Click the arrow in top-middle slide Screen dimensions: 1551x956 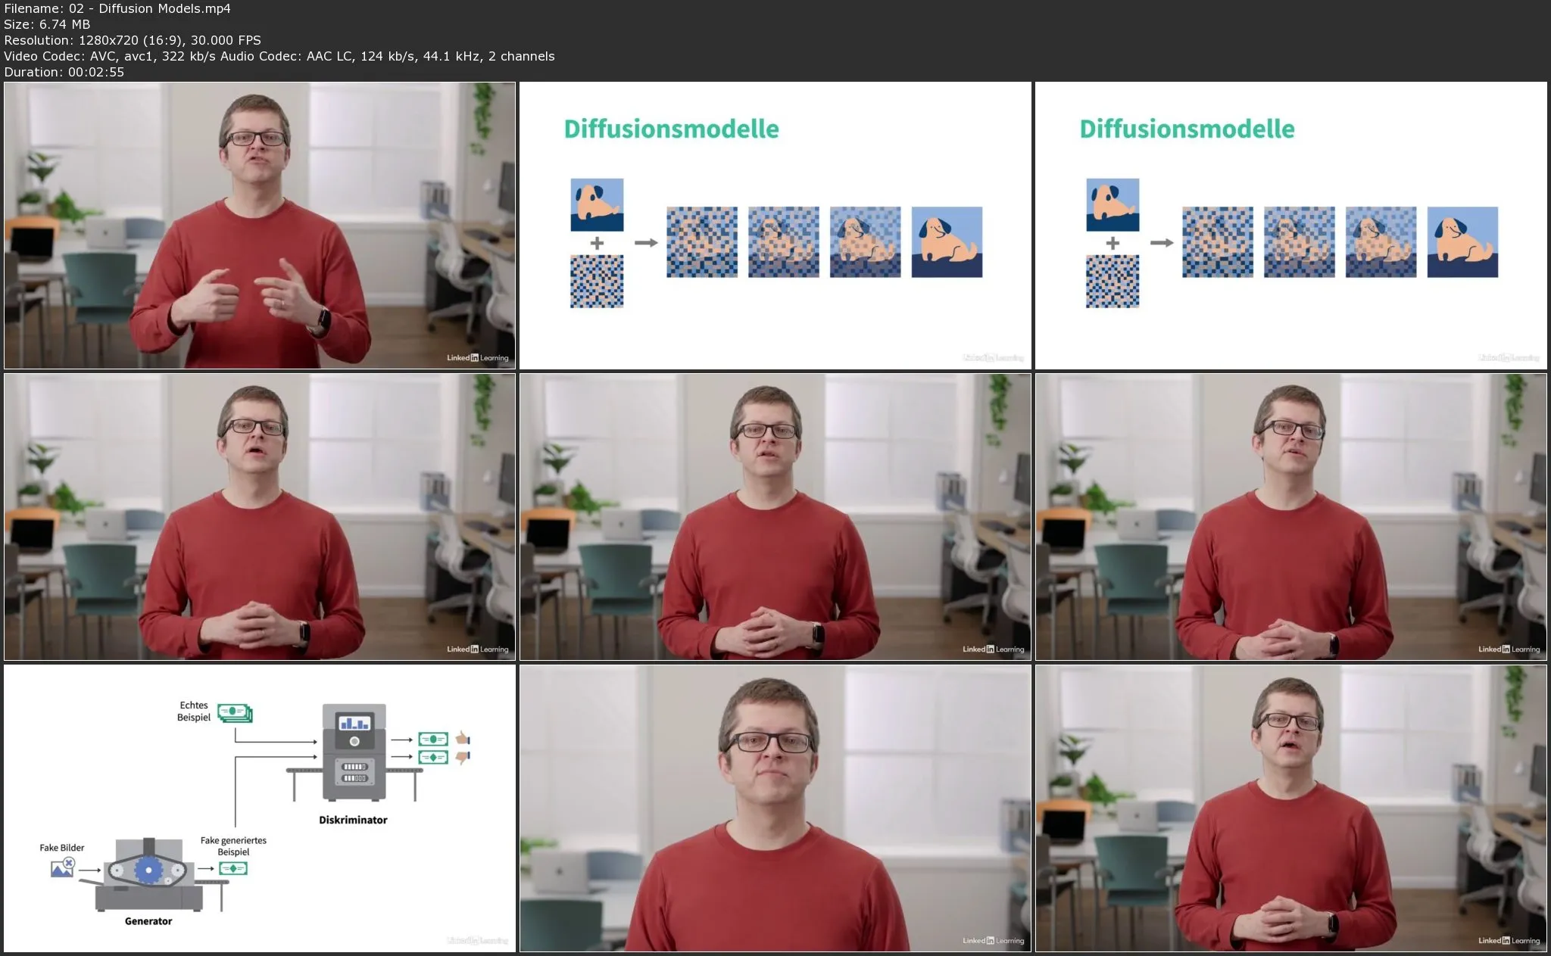(645, 243)
